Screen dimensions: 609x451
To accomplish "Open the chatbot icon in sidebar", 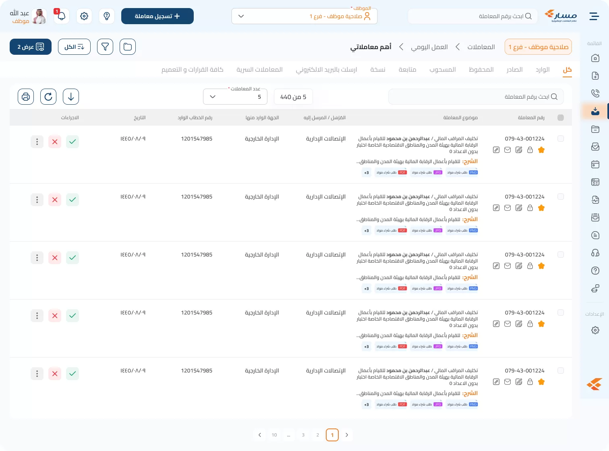I will (x=595, y=288).
